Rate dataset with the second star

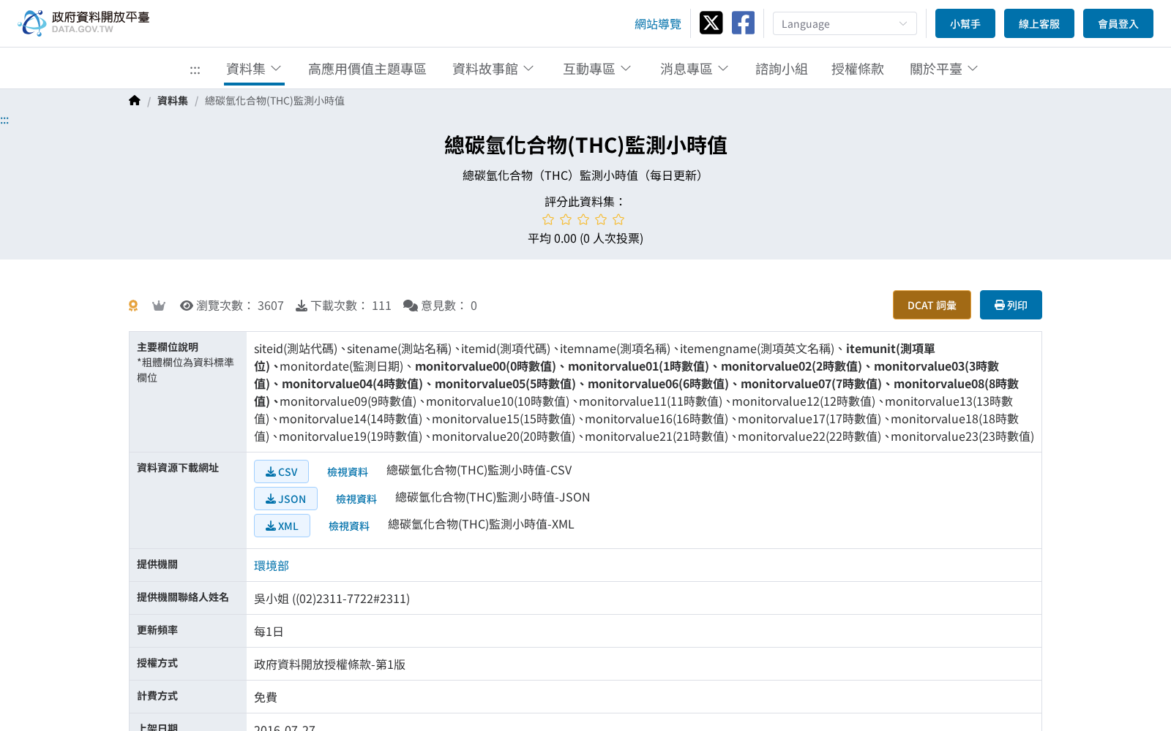point(566,219)
